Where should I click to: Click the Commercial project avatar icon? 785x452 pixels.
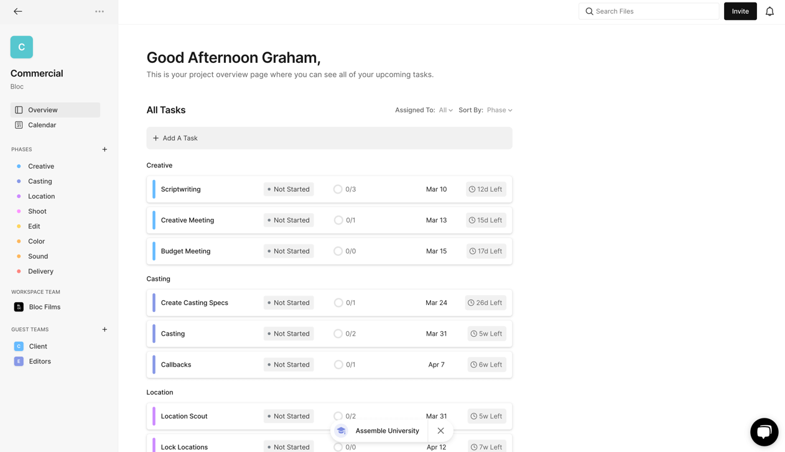(x=22, y=47)
